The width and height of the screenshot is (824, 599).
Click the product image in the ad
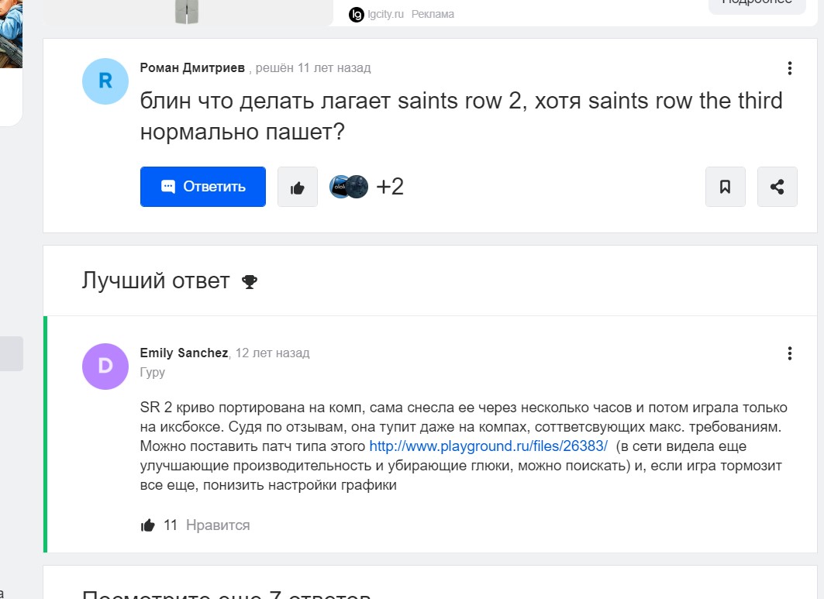pos(187,12)
